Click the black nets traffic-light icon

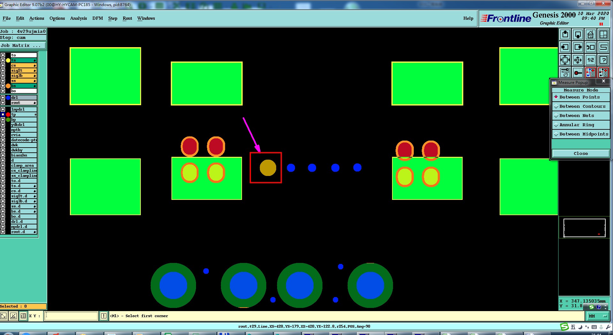[603, 73]
